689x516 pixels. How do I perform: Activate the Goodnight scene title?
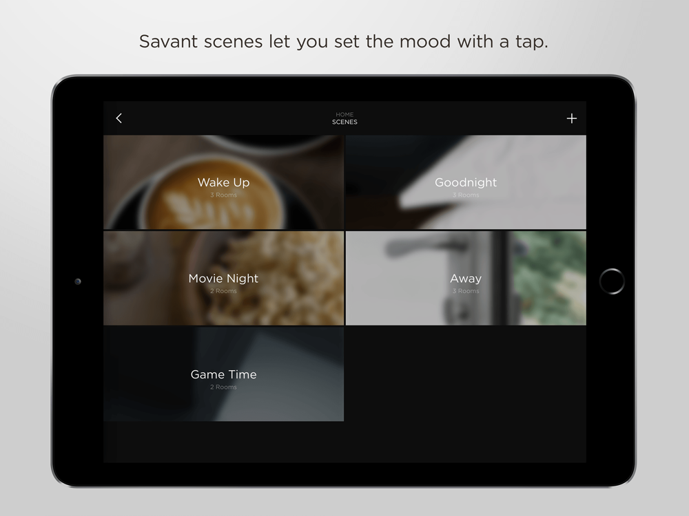[466, 182]
